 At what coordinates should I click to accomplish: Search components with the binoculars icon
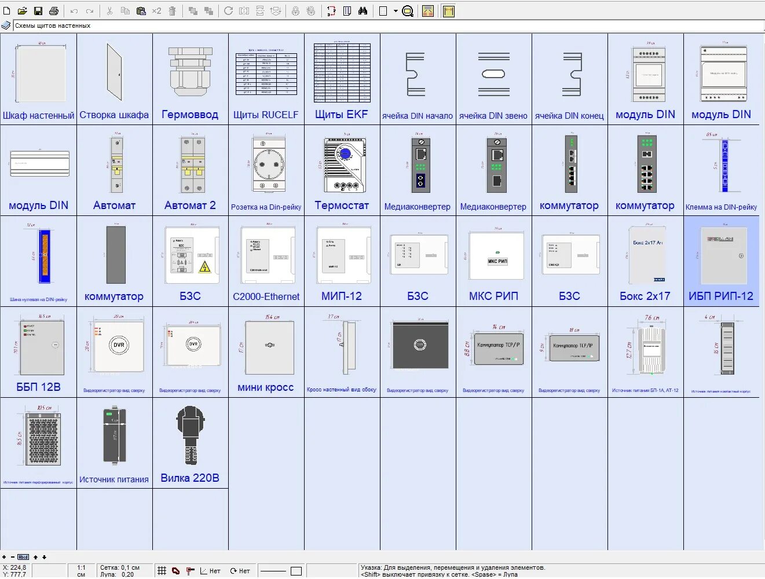click(x=363, y=11)
